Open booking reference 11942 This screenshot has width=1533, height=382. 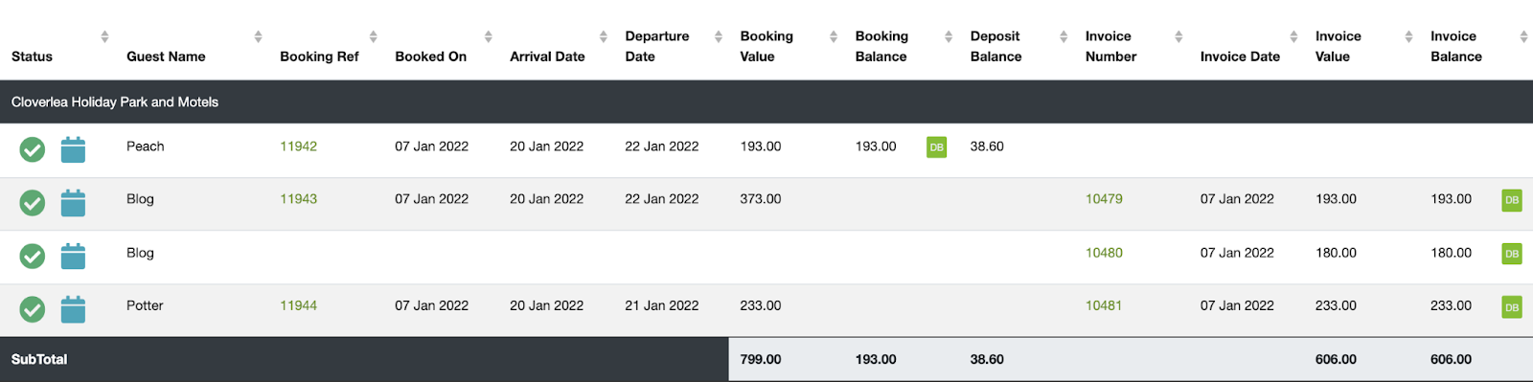point(298,146)
